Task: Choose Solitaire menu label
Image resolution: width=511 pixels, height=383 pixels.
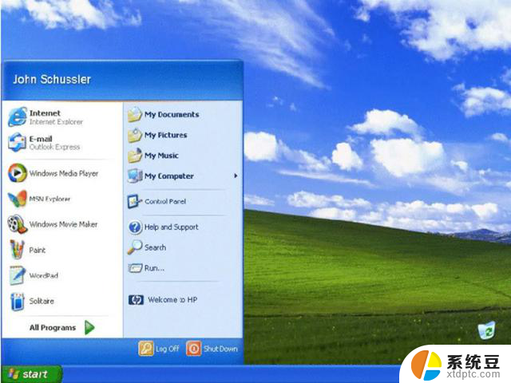Action: click(42, 301)
